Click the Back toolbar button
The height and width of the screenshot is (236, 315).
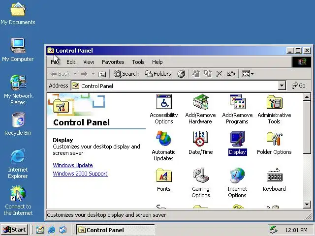point(60,74)
